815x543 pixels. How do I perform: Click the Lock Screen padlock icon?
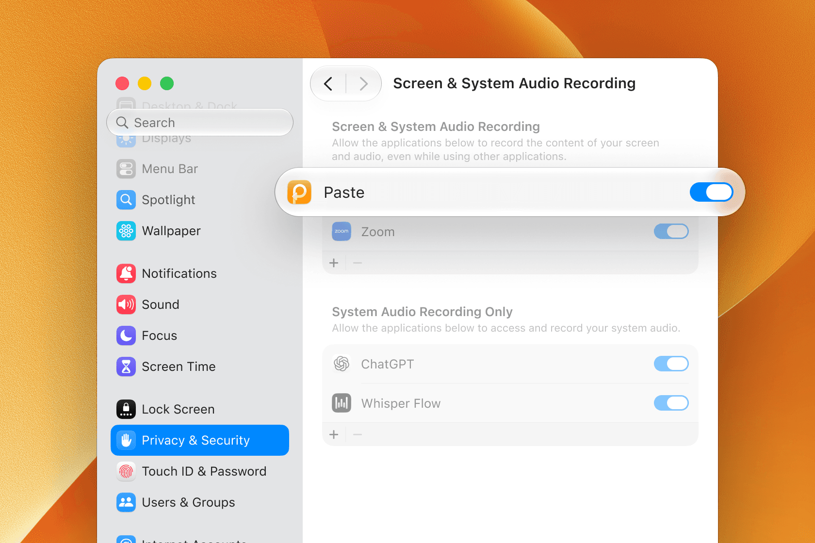pos(126,409)
